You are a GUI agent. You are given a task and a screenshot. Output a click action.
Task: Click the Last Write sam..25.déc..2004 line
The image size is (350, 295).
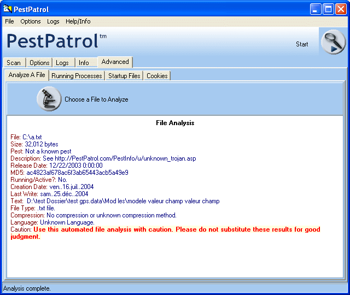49,194
